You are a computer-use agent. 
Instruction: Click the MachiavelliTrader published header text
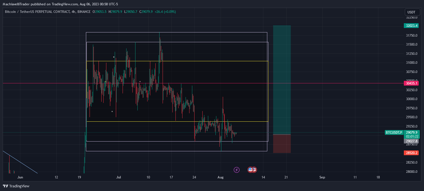[x=60, y=4]
